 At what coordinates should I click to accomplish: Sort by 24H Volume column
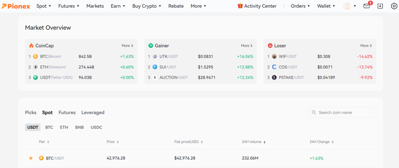pos(254,142)
